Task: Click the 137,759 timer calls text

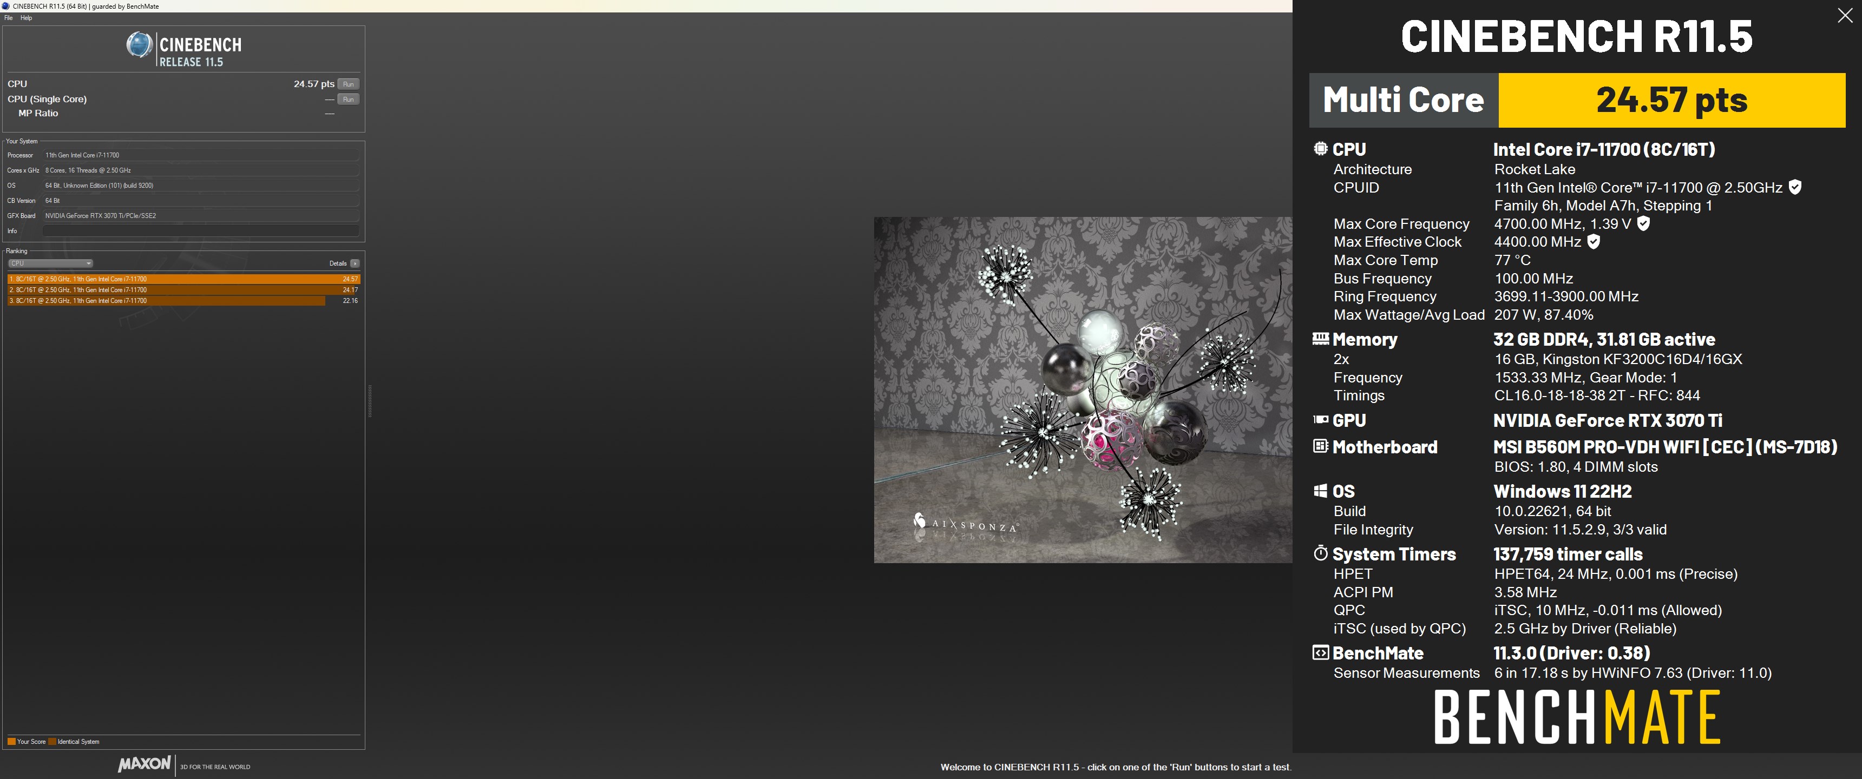Action: 1568,554
